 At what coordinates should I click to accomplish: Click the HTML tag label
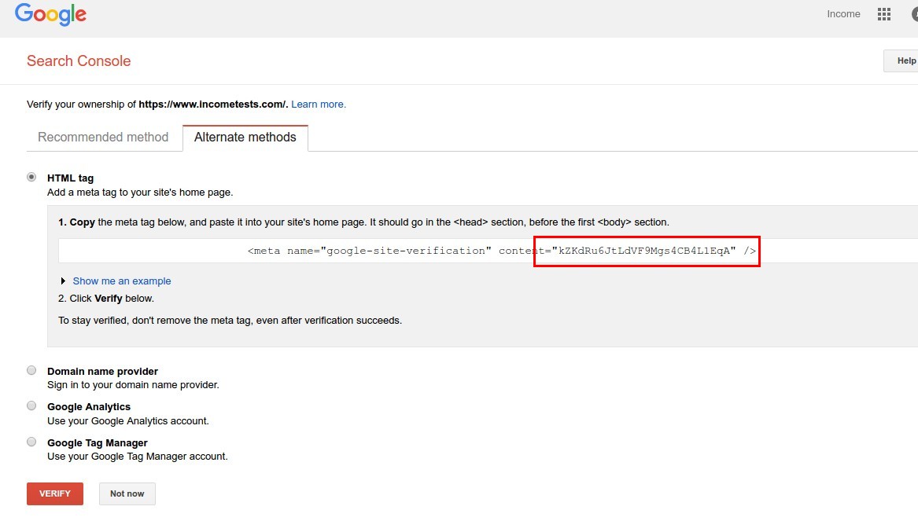[70, 178]
